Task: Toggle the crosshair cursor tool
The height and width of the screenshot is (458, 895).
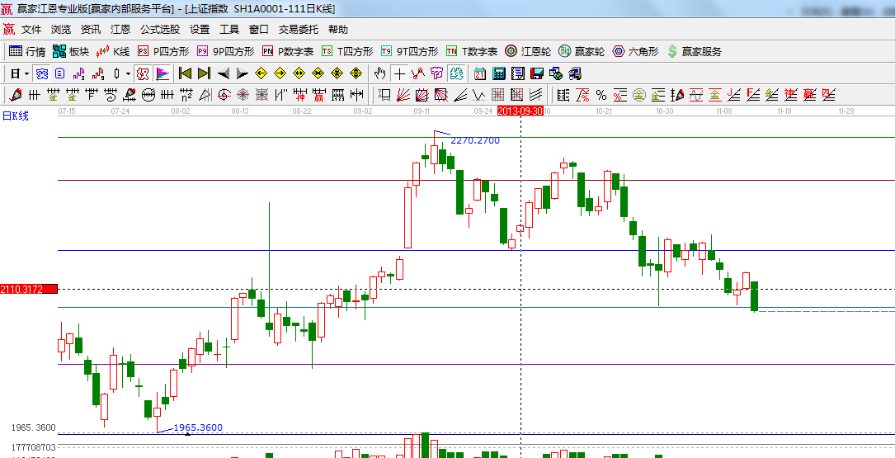Action: (399, 73)
